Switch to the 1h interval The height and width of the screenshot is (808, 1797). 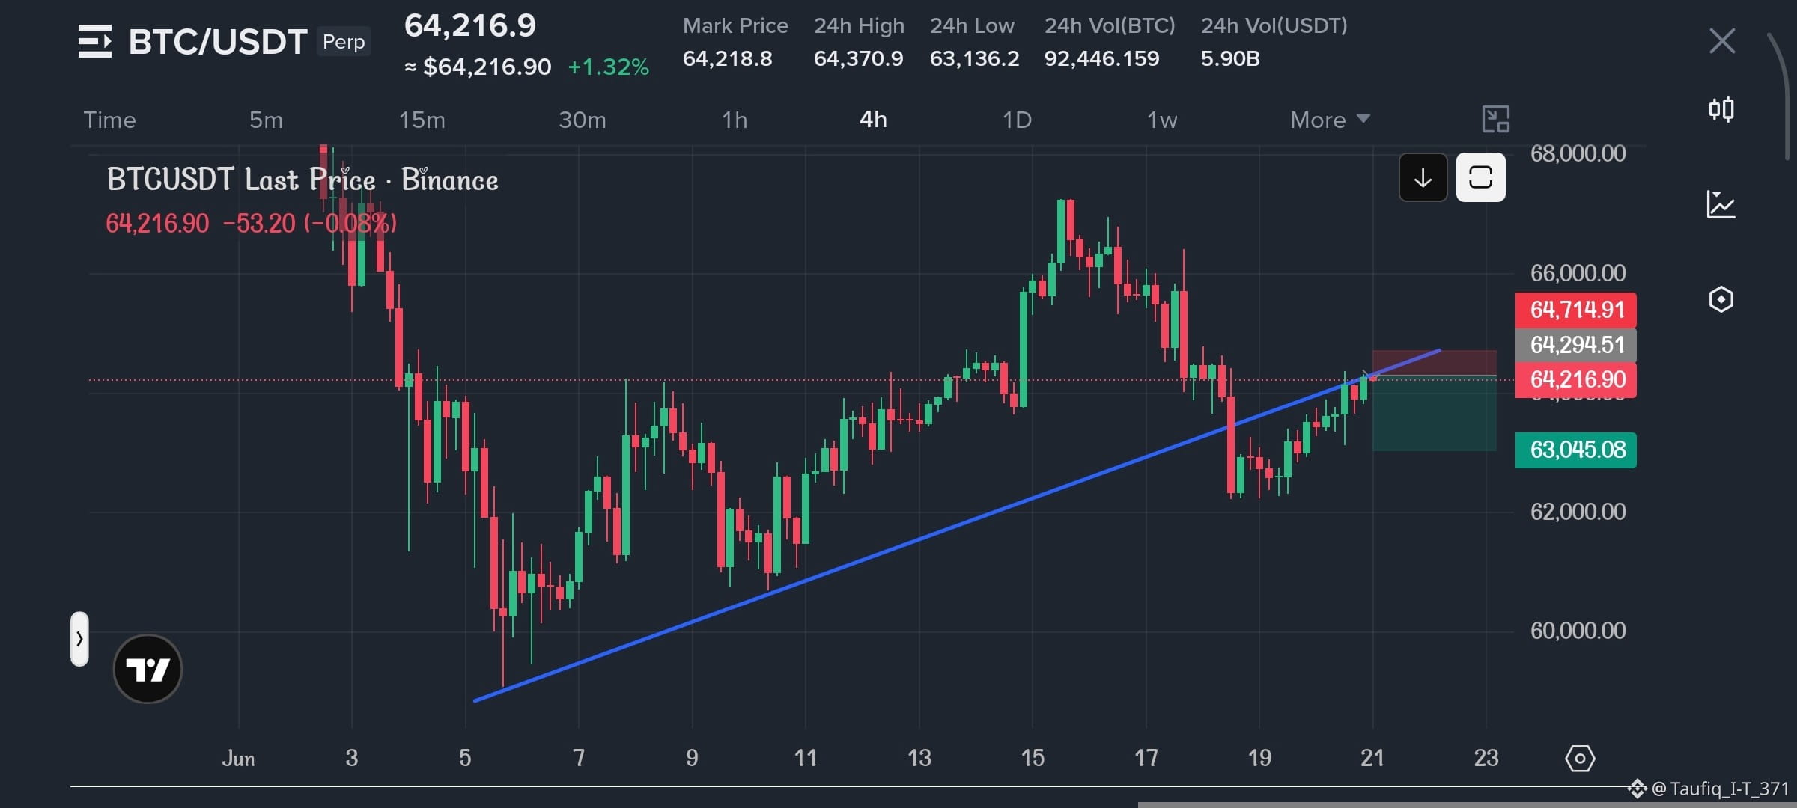coord(735,120)
